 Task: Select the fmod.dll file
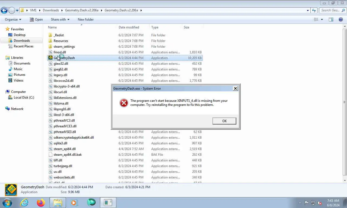point(60,52)
